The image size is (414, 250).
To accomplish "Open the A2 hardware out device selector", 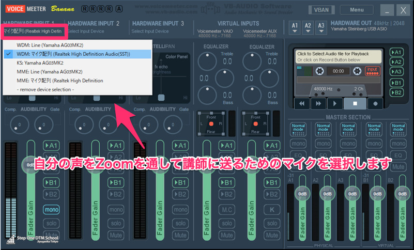I will click(x=308, y=28).
